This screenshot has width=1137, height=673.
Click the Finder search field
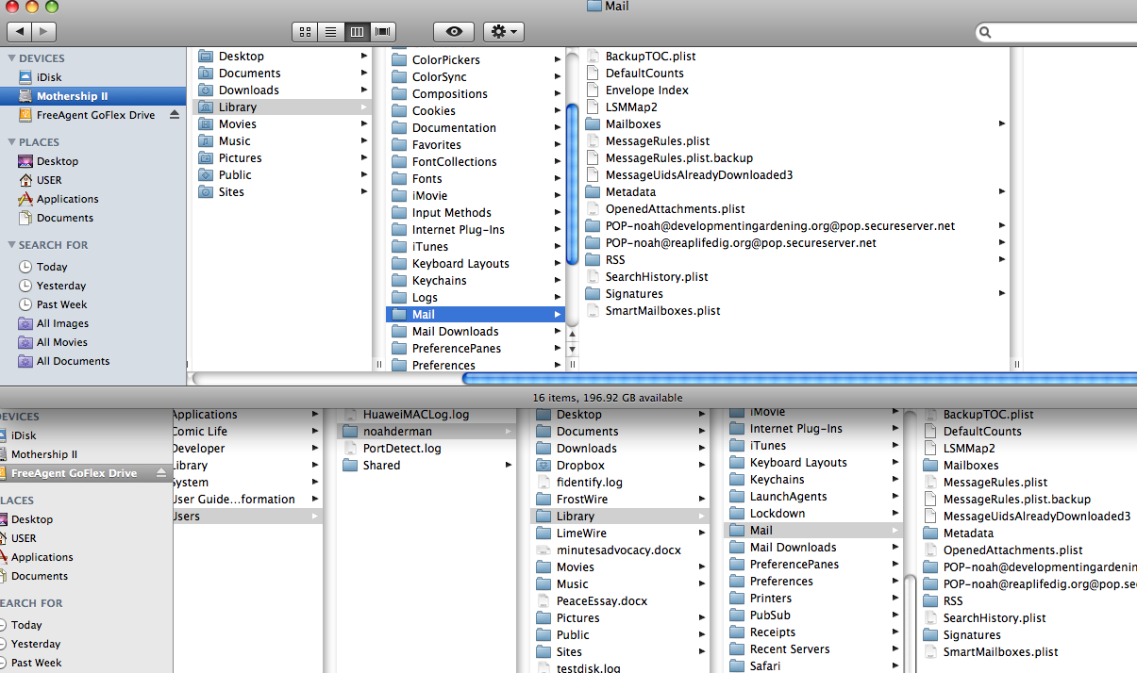pos(1057,32)
